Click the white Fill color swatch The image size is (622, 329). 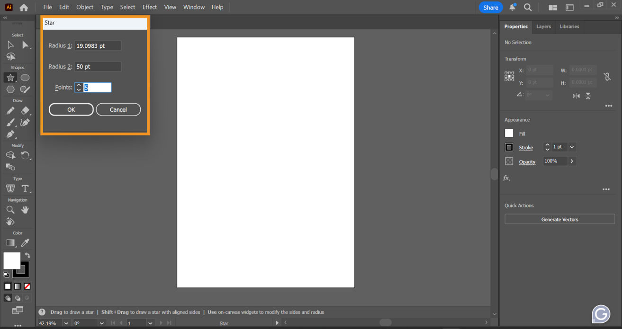[508, 133]
